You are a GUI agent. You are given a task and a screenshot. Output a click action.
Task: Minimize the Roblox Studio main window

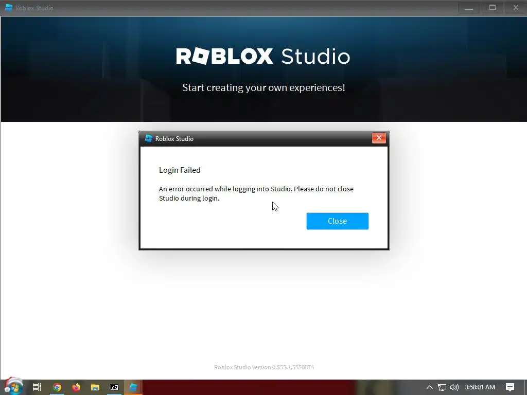[x=469, y=8]
